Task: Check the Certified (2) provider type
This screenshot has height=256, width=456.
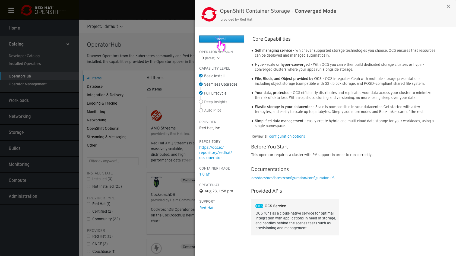Action: click(x=88, y=211)
